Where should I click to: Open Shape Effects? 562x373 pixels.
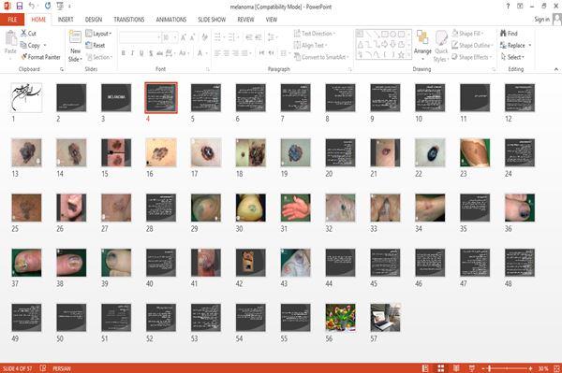click(x=471, y=57)
